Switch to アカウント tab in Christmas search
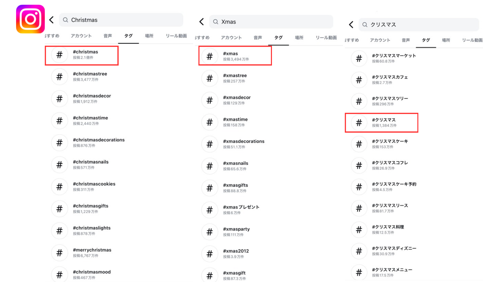The image size is (483, 282). pos(81,36)
